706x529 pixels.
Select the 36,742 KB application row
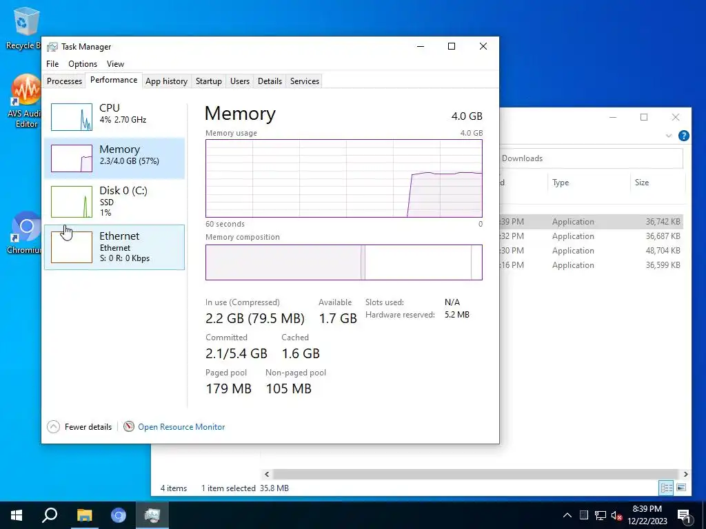591,222
